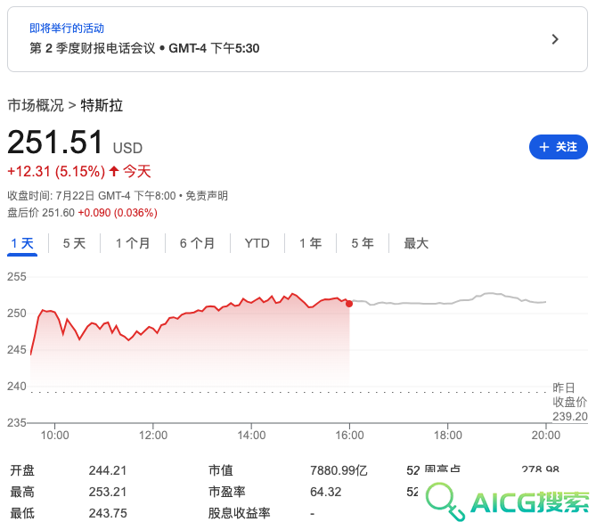596x530 pixels.
Task: Click the 即将举行的活动 link heading
Action: coord(67,29)
